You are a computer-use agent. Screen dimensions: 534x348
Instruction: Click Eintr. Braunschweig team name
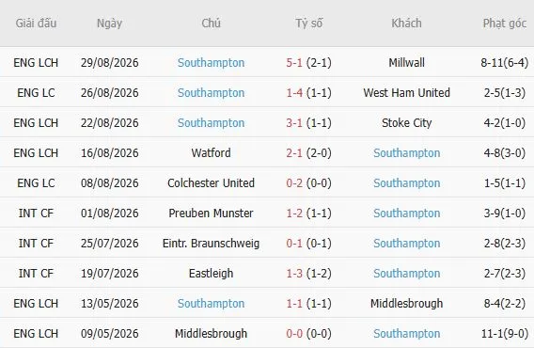point(211,244)
